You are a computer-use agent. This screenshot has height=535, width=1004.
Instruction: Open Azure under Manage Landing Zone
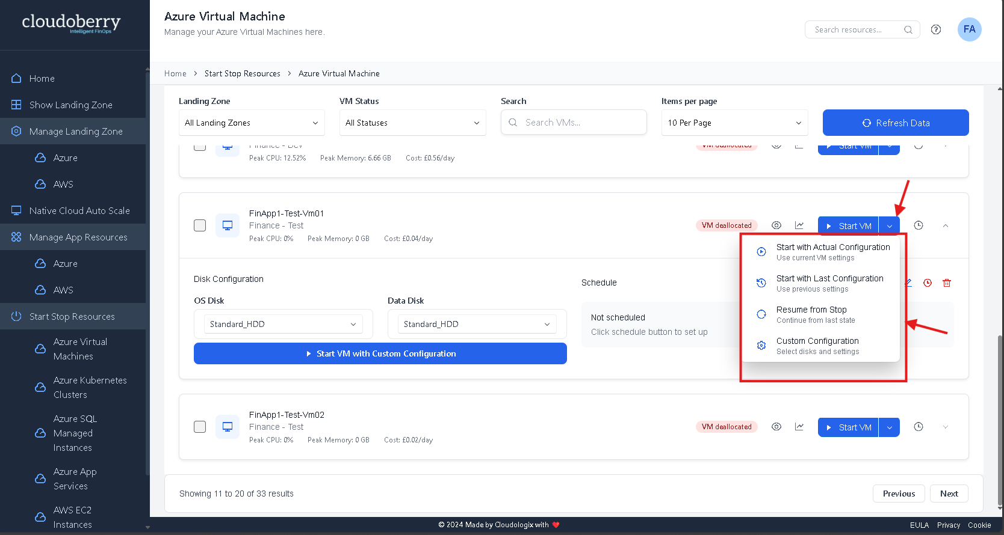[x=66, y=157]
